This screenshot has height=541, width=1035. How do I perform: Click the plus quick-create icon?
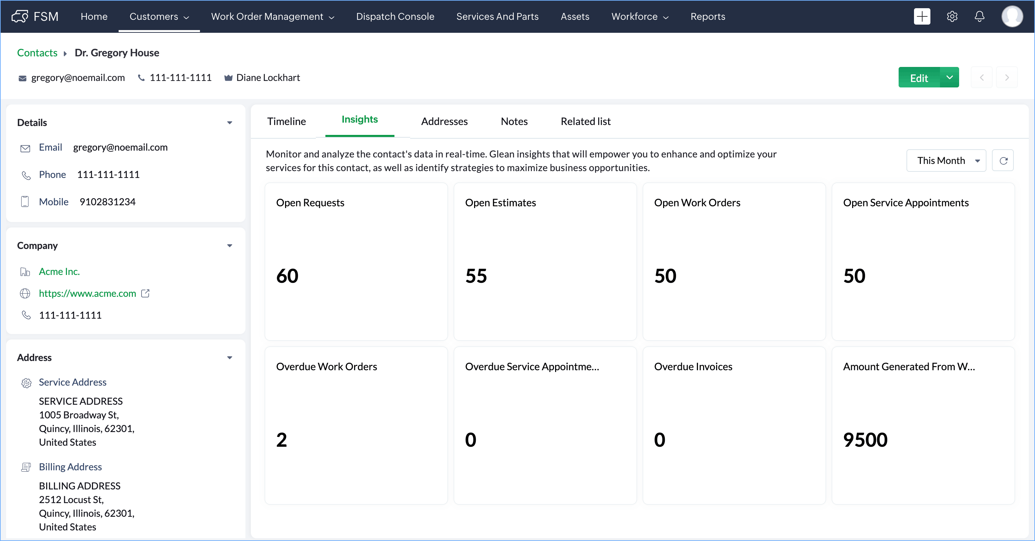(x=922, y=16)
